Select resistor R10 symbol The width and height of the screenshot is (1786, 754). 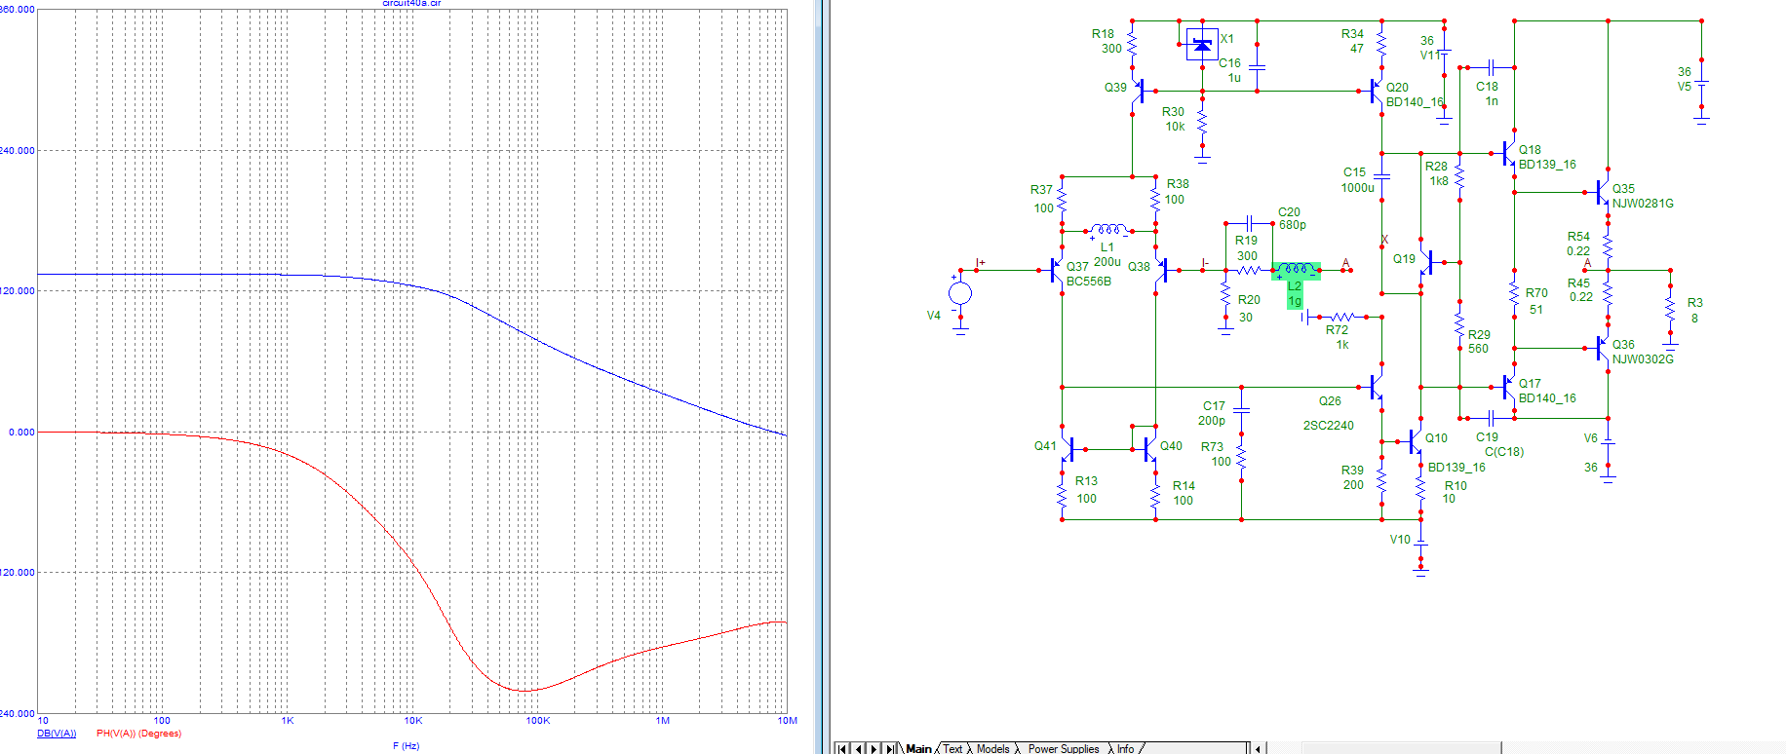coord(1420,488)
